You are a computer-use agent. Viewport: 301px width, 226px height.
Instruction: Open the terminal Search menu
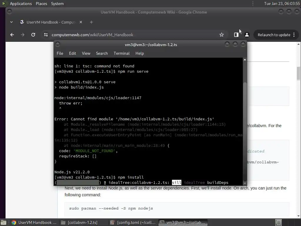pyautogui.click(x=102, y=54)
